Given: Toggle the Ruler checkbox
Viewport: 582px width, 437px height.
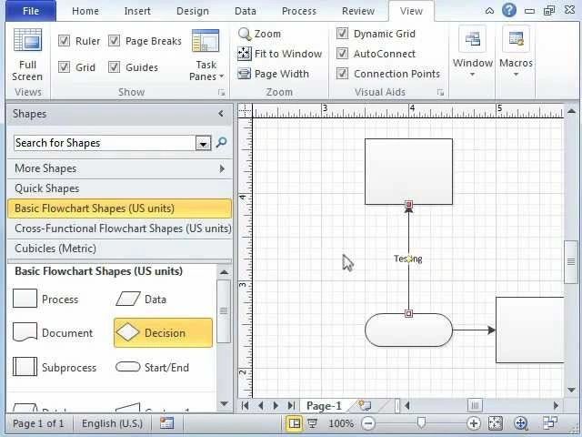Looking at the screenshot, I should click(x=65, y=41).
